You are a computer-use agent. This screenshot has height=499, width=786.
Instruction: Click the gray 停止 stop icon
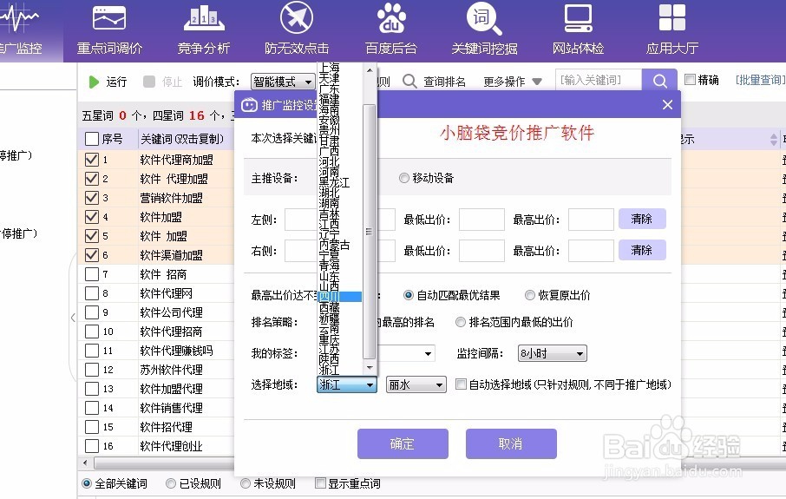149,82
